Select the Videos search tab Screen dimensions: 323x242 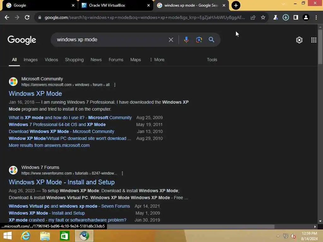tap(51, 60)
